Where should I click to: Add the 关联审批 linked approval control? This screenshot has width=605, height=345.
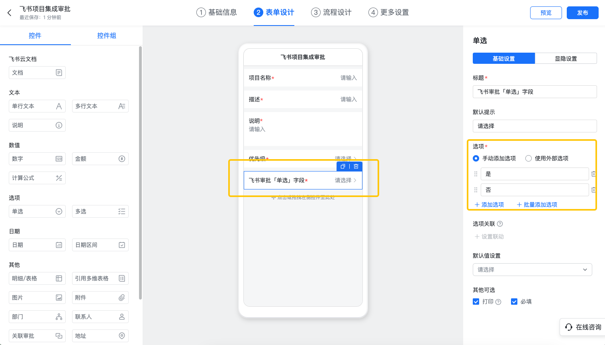[x=37, y=336]
